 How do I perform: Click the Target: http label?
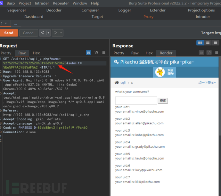(x=211, y=33)
